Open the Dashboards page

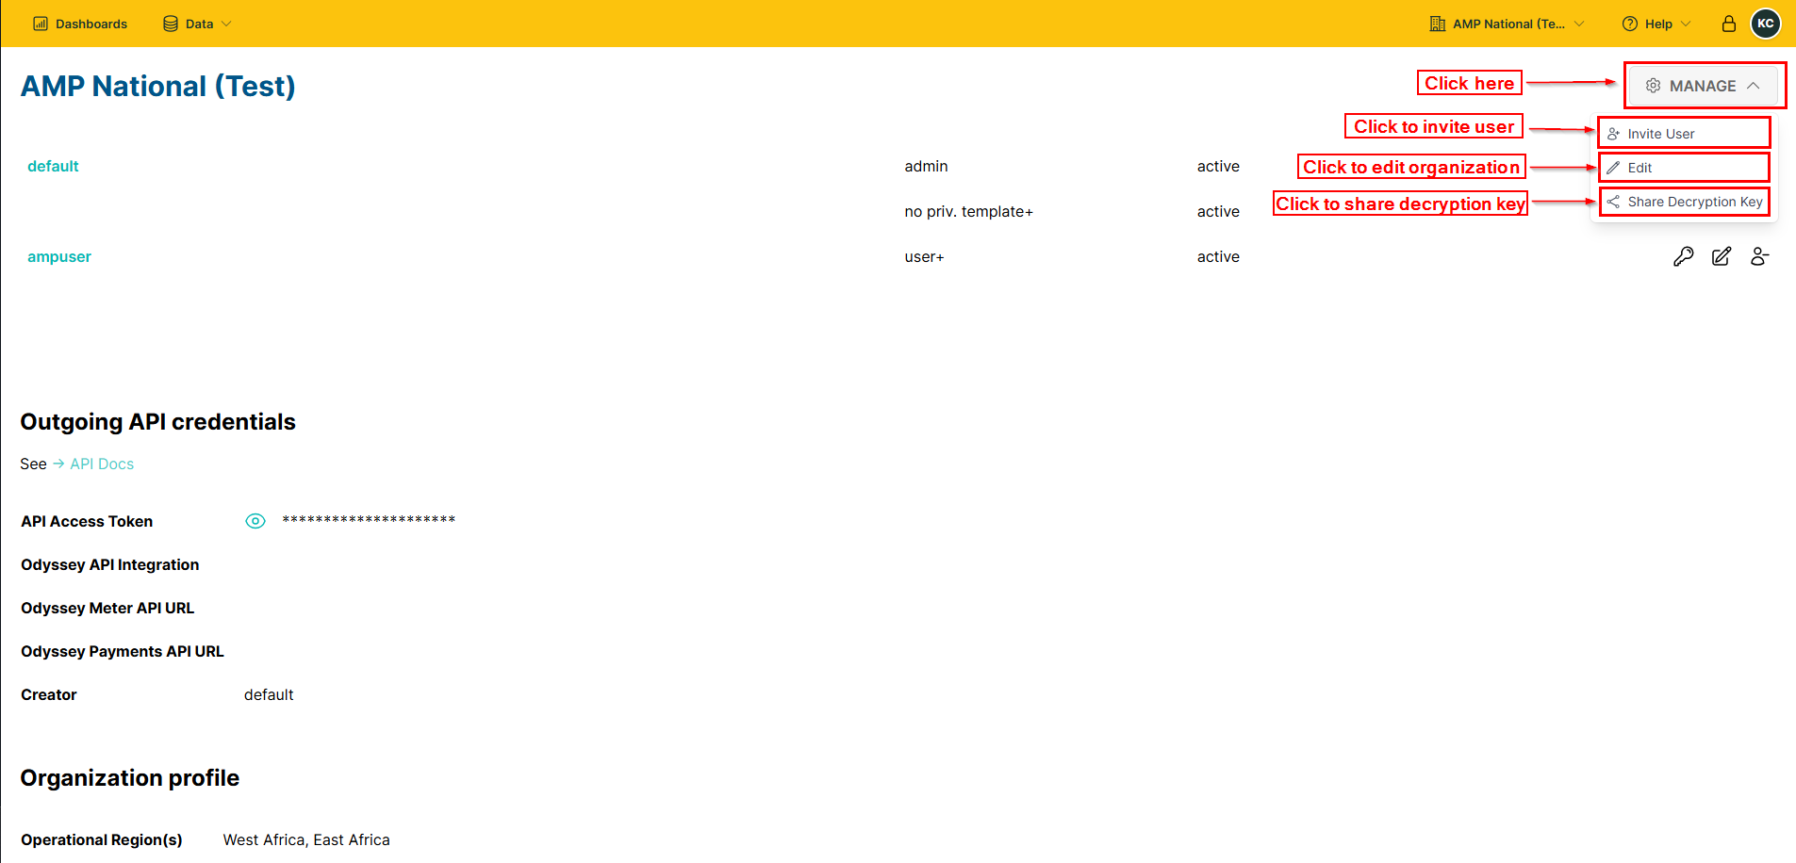[x=80, y=24]
